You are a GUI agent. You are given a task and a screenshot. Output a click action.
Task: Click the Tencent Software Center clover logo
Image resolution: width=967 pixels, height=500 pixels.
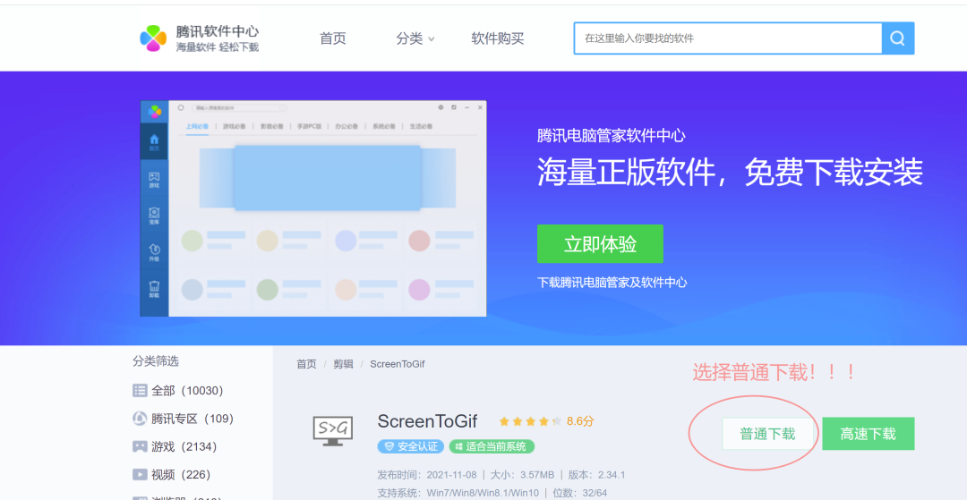coord(153,38)
